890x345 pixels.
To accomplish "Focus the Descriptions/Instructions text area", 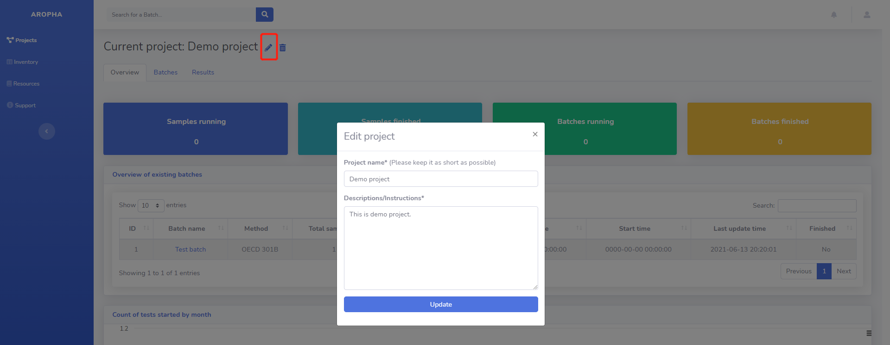I will (x=441, y=248).
